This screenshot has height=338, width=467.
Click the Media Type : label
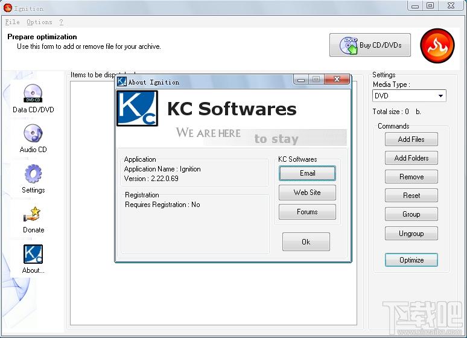click(392, 84)
